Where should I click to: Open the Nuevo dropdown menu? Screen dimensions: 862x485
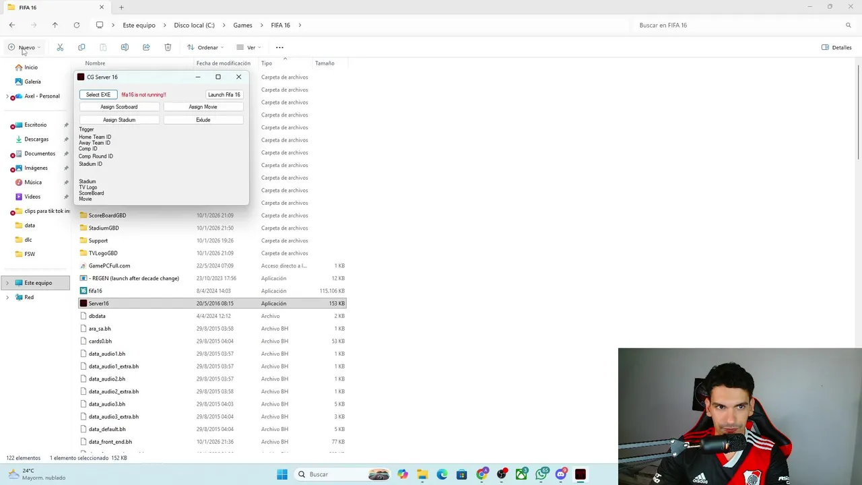(24, 47)
